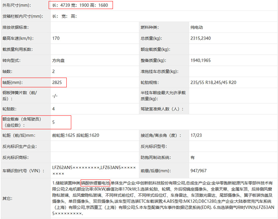Viewport: 278px width, 219px height.
Task: Click dimensions value 长：4739 宽：1900 高：1680
Action: click(x=80, y=5)
